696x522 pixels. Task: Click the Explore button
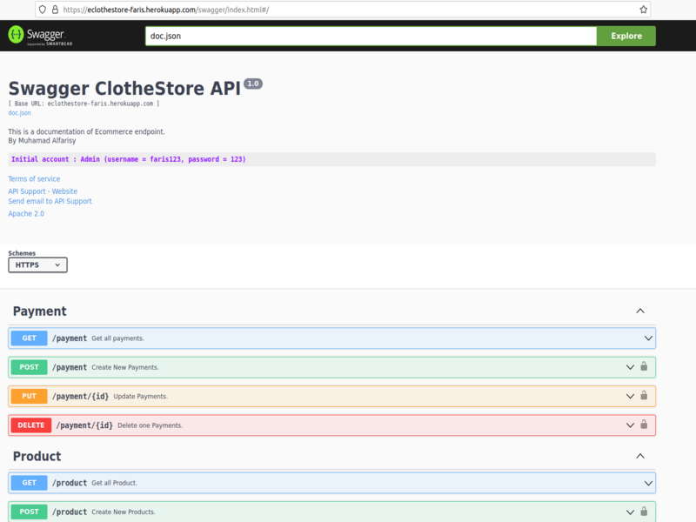click(x=626, y=36)
